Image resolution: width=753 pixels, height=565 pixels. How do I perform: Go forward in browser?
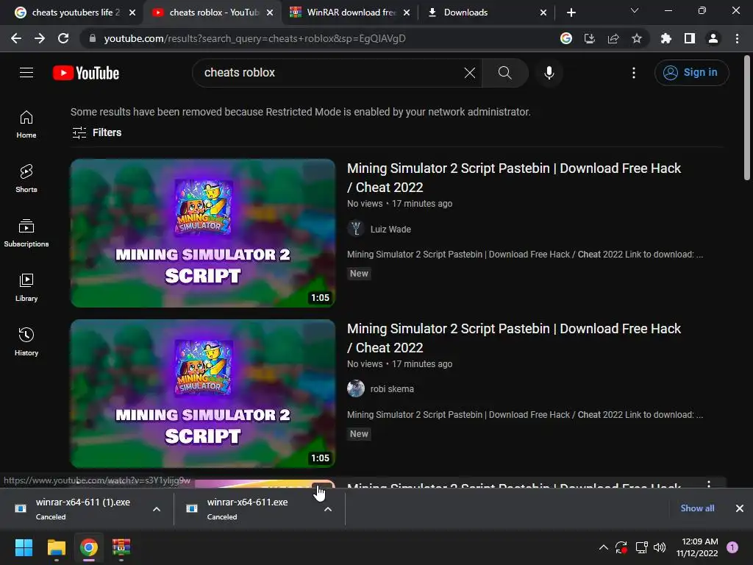(x=40, y=38)
